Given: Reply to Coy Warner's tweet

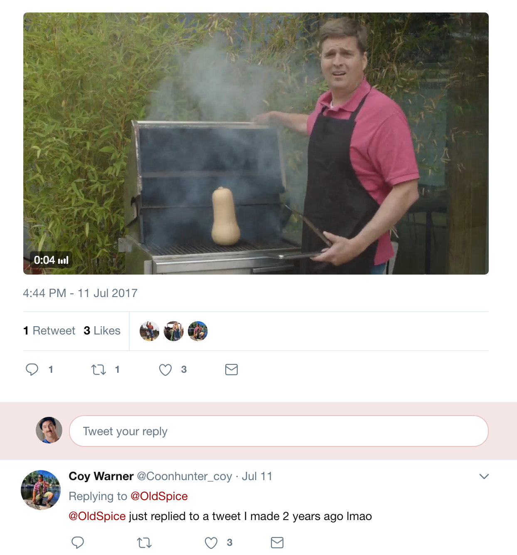Looking at the screenshot, I should point(78,543).
